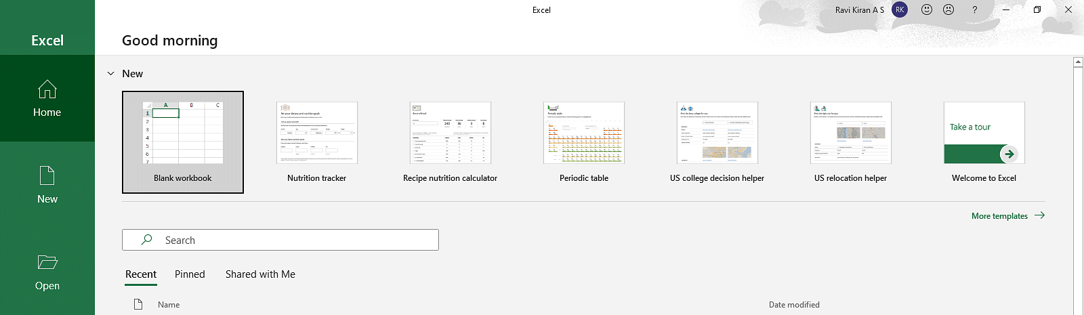Open the Home page in sidebar
Image resolution: width=1084 pixels, height=315 pixels.
tap(47, 98)
